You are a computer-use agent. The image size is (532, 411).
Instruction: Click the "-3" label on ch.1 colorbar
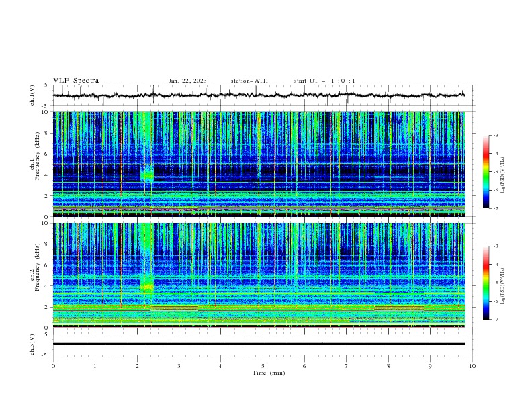495,135
